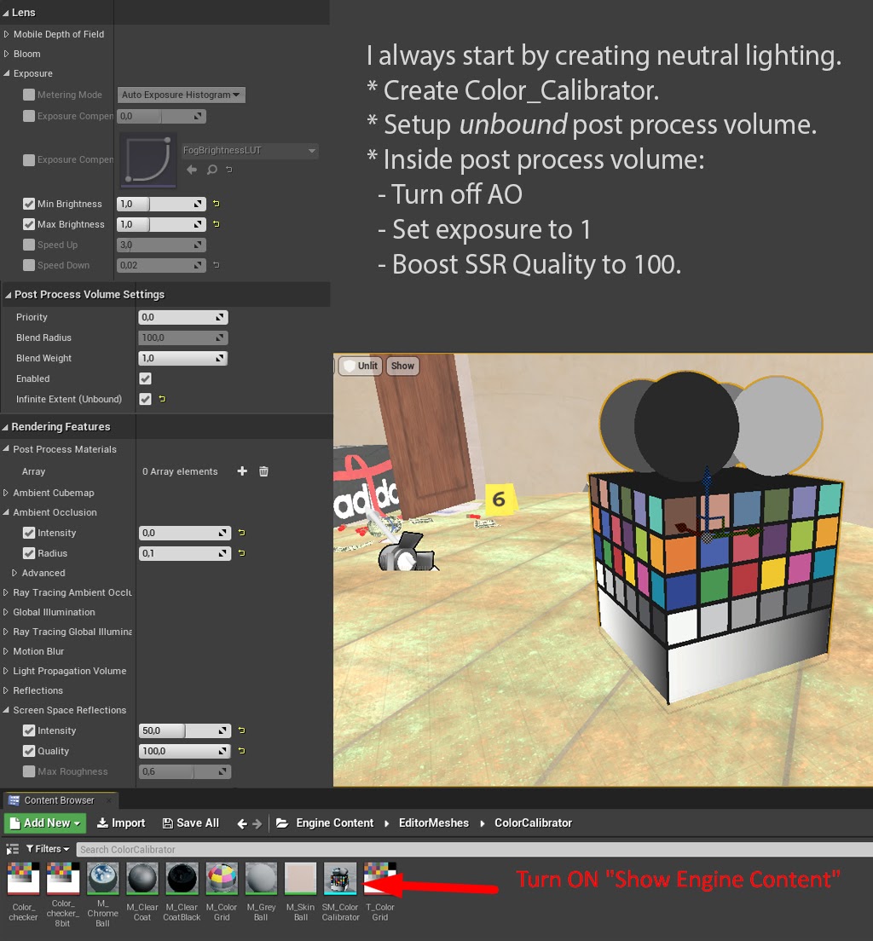Viewport: 873px width, 941px height.
Task: Reset Screen Space Reflections Intensity to default
Action: (241, 730)
